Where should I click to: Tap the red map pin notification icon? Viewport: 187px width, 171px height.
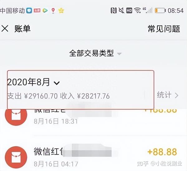(x=53, y=11)
